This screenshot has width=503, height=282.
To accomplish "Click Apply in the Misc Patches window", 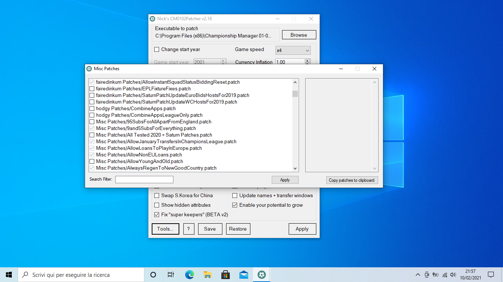I will (285, 180).
